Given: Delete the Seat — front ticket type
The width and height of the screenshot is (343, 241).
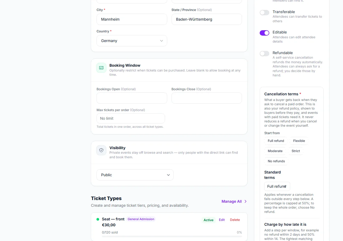Looking at the screenshot, I should (x=235, y=220).
